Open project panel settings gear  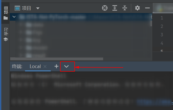[x=137, y=8]
